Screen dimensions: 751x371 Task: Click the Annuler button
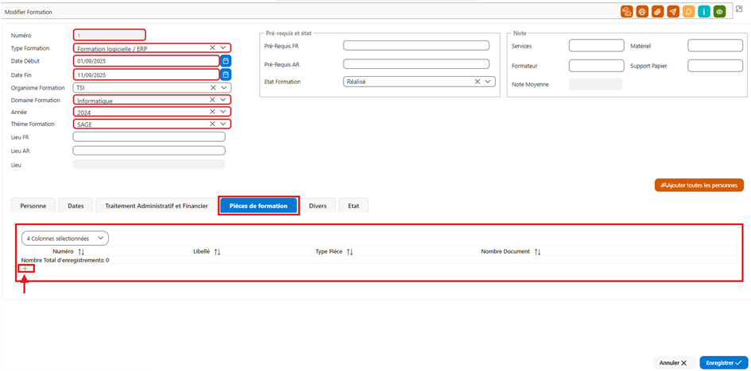(x=674, y=363)
